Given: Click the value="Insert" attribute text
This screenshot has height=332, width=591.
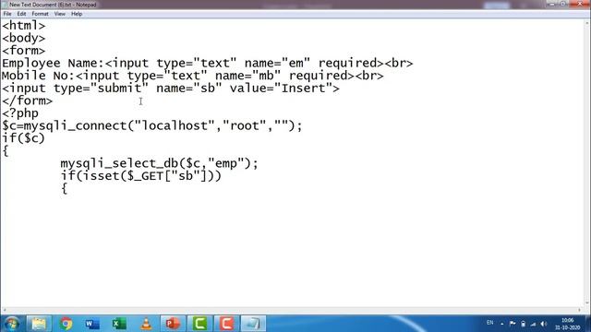Looking at the screenshot, I should point(281,89).
